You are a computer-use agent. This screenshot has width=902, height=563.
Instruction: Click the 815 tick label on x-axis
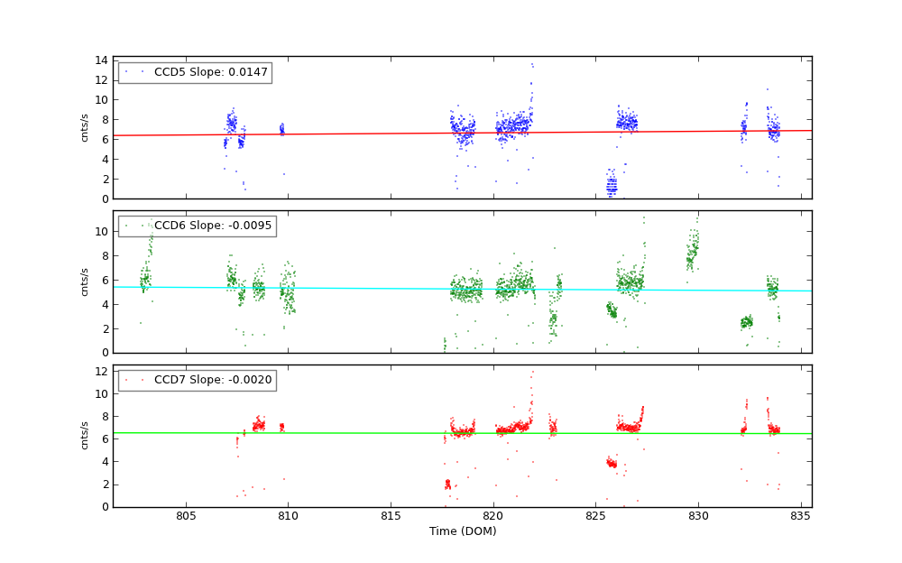tap(391, 516)
